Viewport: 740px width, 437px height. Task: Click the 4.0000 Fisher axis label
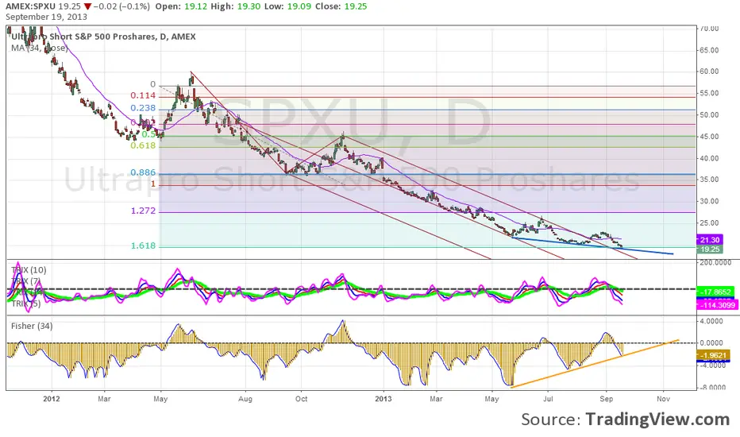click(712, 321)
